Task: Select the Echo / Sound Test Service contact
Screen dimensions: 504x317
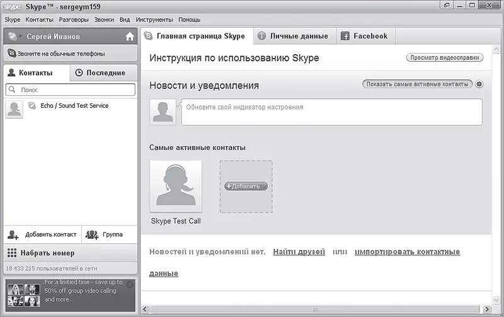Action: pyautogui.click(x=74, y=106)
